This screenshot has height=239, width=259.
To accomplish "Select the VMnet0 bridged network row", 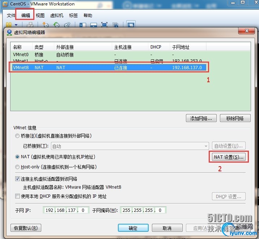I will point(109,55).
